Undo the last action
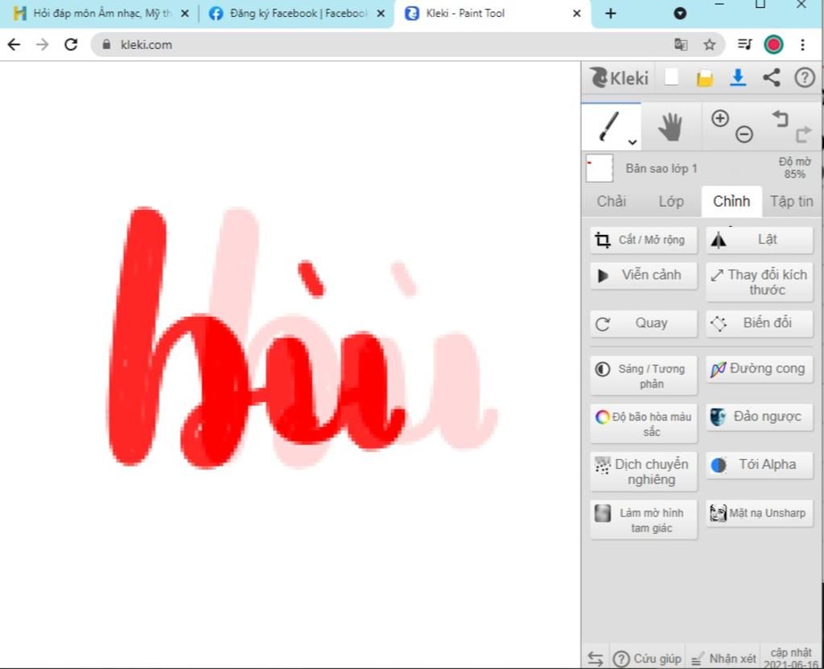824x669 pixels. point(780,119)
